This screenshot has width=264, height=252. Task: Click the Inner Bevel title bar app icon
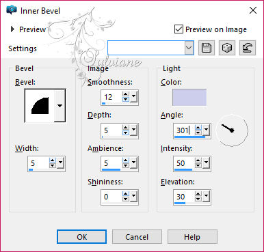pos(12,10)
